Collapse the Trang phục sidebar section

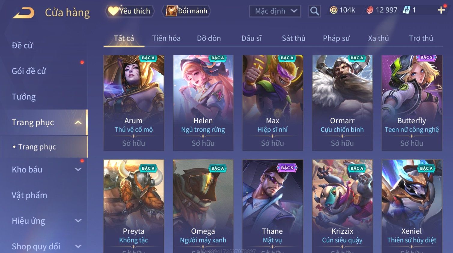(x=44, y=122)
